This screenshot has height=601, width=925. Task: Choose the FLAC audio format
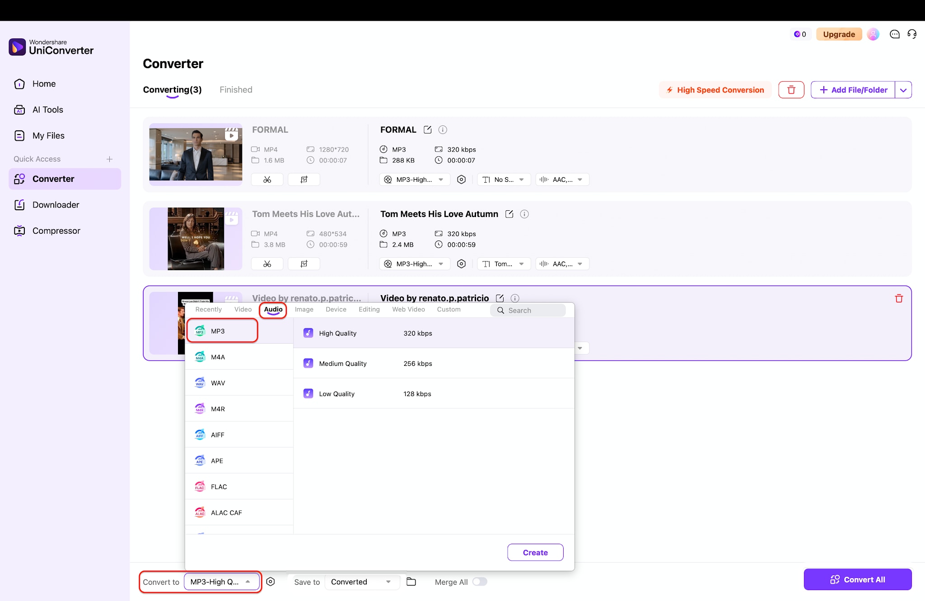239,487
